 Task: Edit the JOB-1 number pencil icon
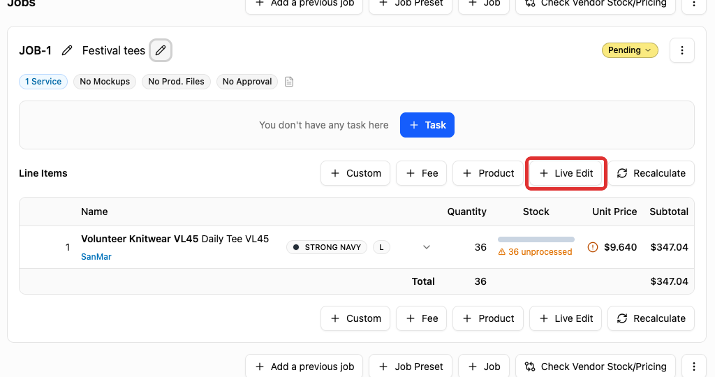67,50
